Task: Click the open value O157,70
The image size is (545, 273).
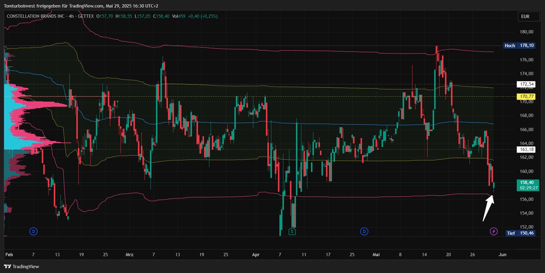Action: [x=104, y=16]
